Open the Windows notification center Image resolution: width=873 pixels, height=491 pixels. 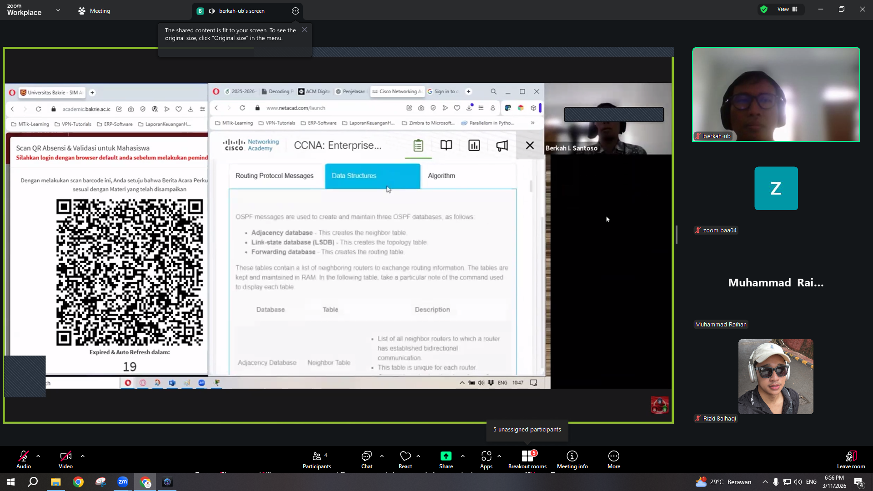tap(859, 482)
